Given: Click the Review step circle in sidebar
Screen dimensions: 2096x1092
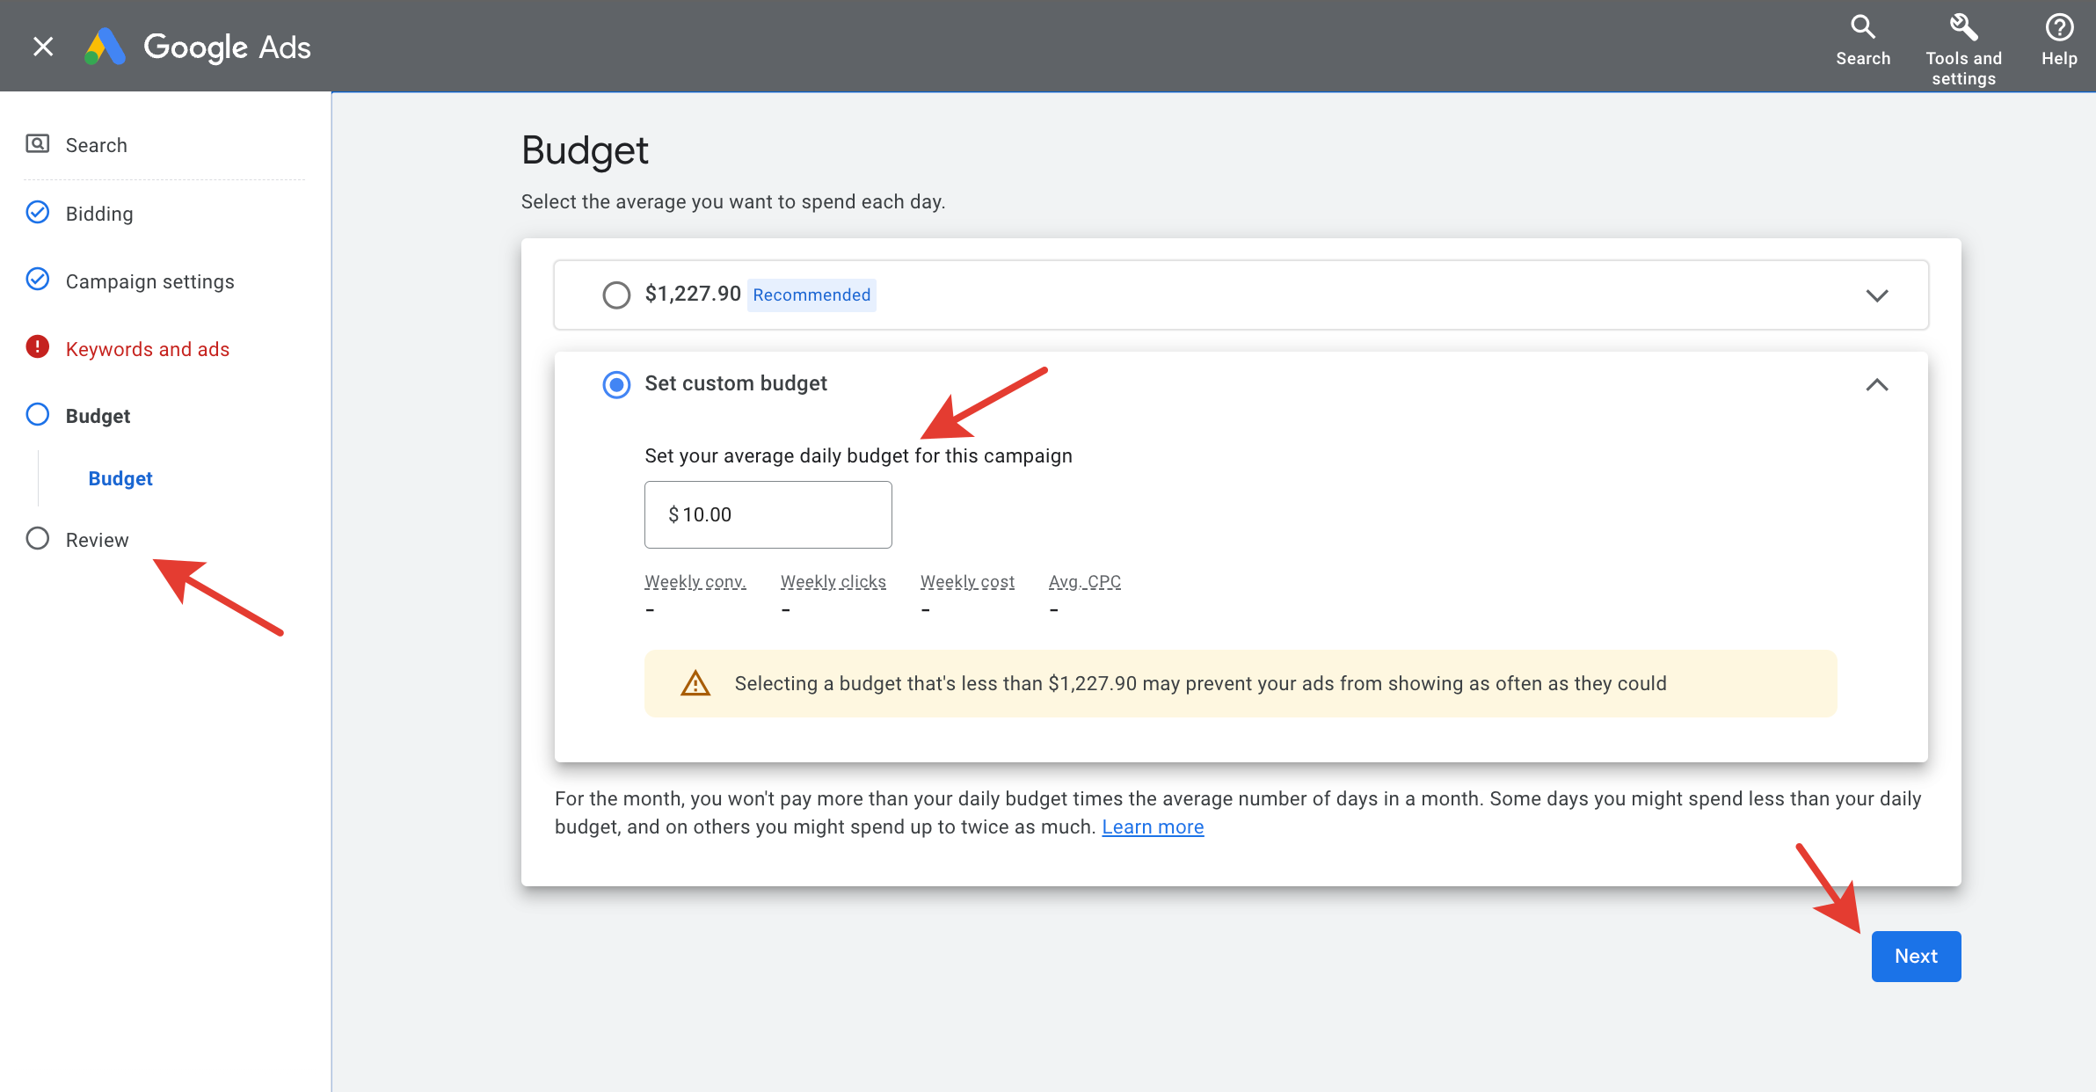Looking at the screenshot, I should 37,538.
